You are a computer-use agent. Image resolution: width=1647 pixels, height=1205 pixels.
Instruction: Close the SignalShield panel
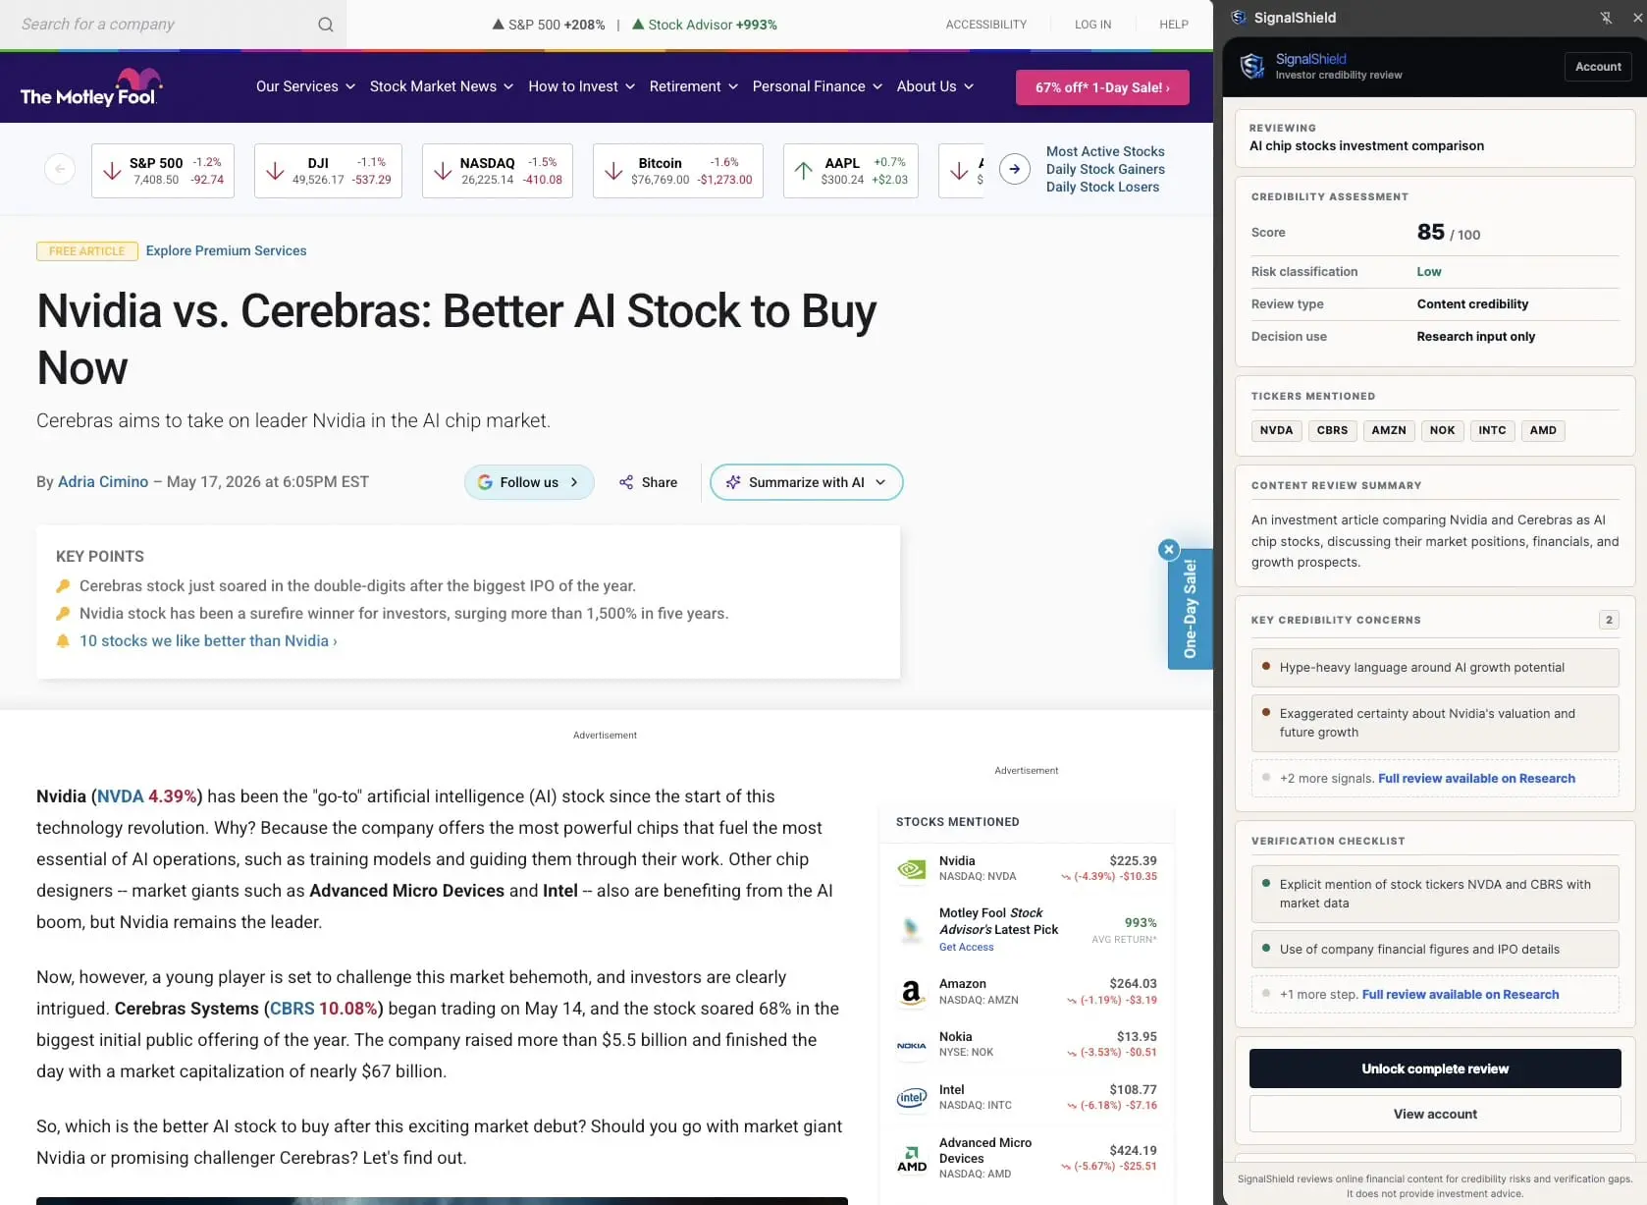[x=1637, y=18]
